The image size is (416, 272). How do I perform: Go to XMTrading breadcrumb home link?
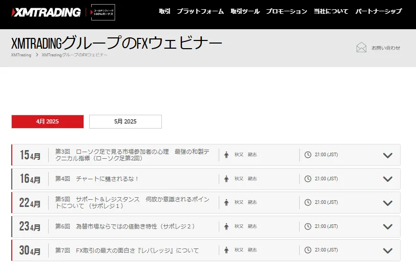tap(21, 55)
